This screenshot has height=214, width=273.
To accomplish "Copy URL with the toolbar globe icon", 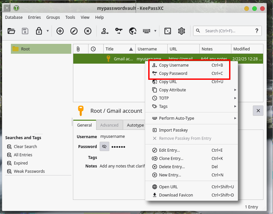I will click(x=133, y=31).
